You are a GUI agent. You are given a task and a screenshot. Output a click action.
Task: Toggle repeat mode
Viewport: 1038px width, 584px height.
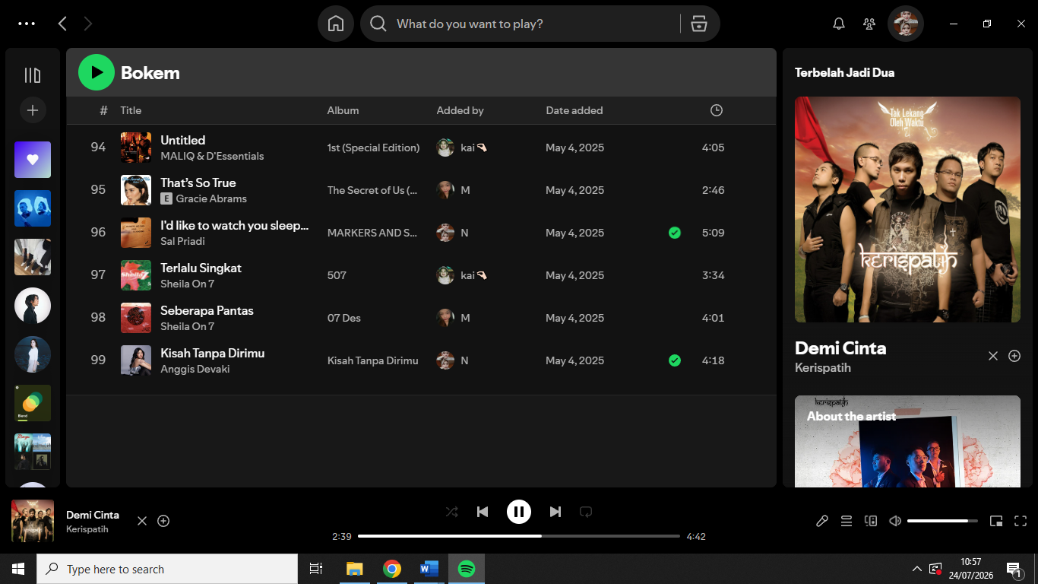click(586, 512)
